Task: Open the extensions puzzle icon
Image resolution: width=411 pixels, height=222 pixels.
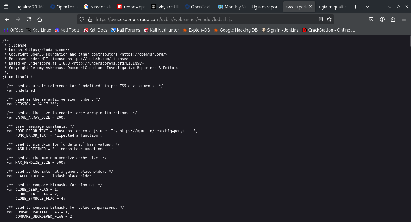Action: click(393, 19)
